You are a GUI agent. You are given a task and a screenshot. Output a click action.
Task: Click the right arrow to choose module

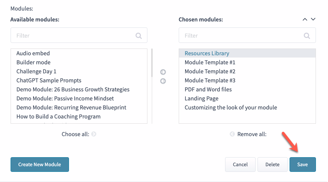(x=163, y=72)
